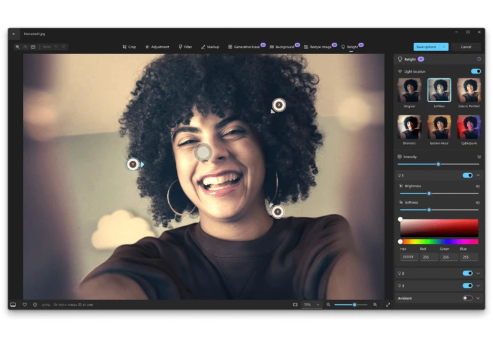Select the Classic Portrait preset thumbnail
This screenshot has width=493, height=345.
tap(469, 90)
